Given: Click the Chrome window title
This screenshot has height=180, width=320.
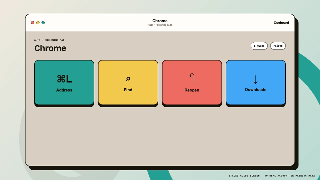Looking at the screenshot, I should tap(160, 21).
